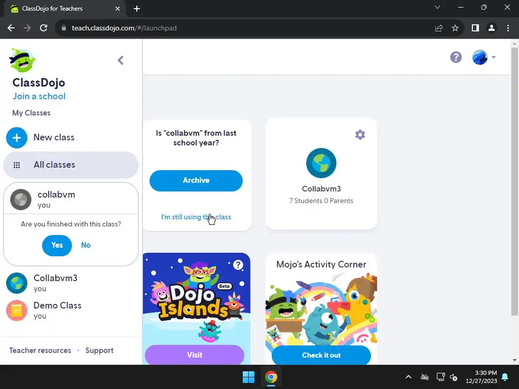The width and height of the screenshot is (519, 389).
Task: Go back with browser back arrow
Action: [x=11, y=28]
